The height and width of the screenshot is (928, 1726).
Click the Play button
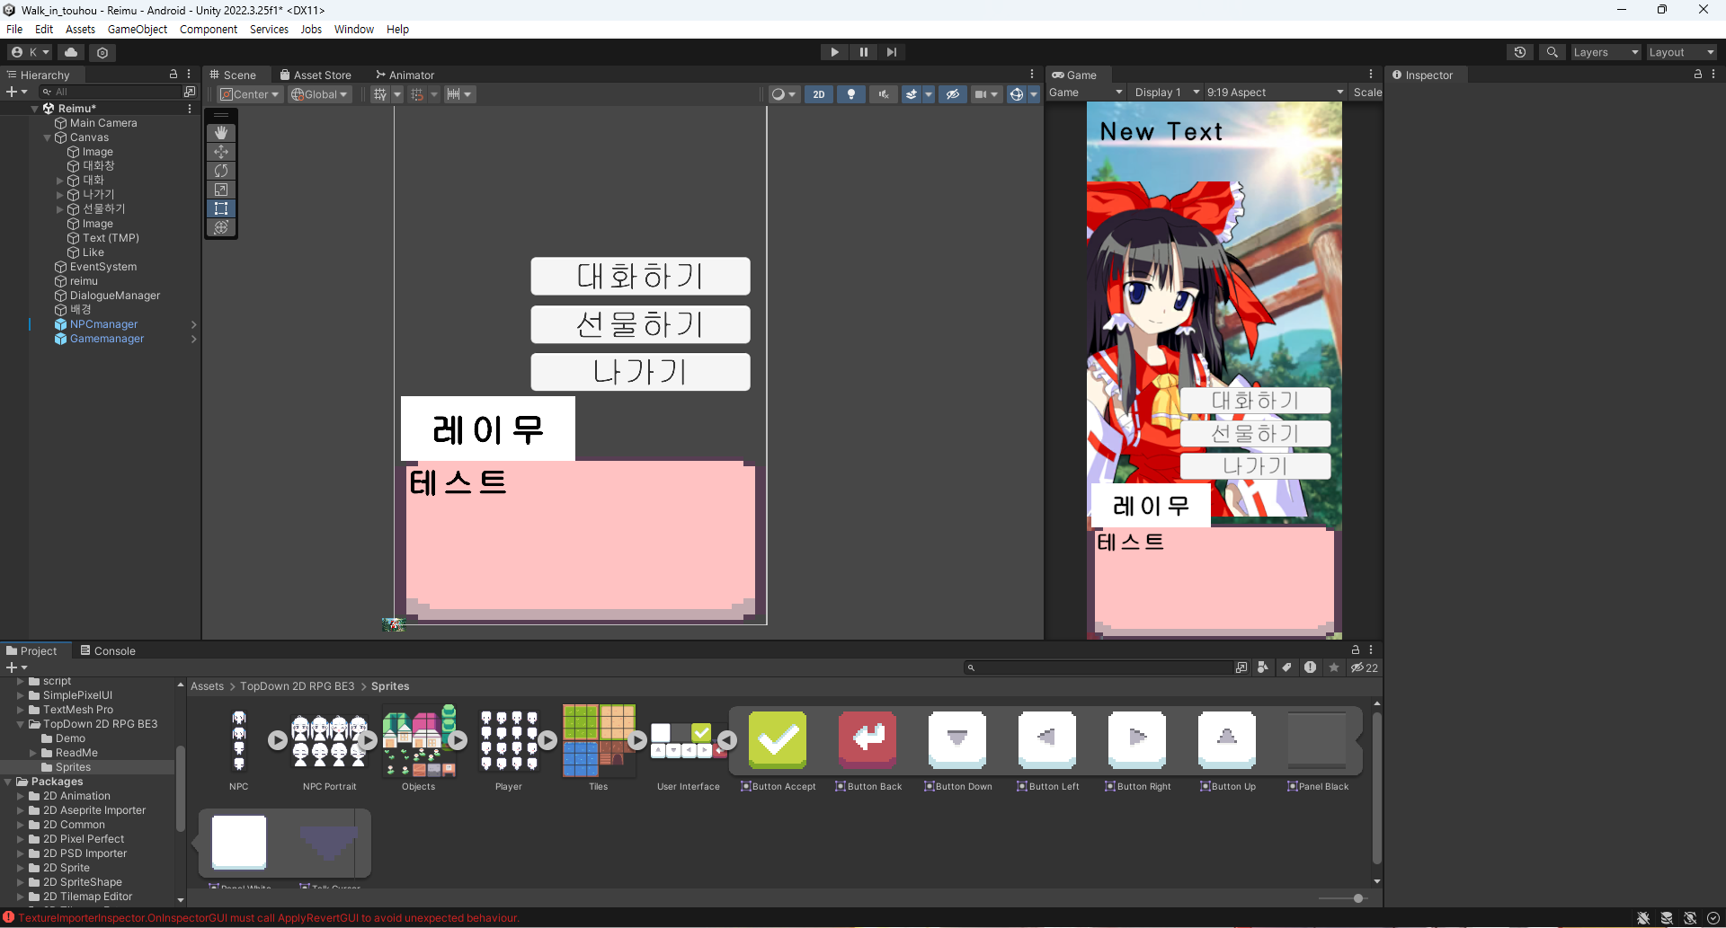click(834, 52)
